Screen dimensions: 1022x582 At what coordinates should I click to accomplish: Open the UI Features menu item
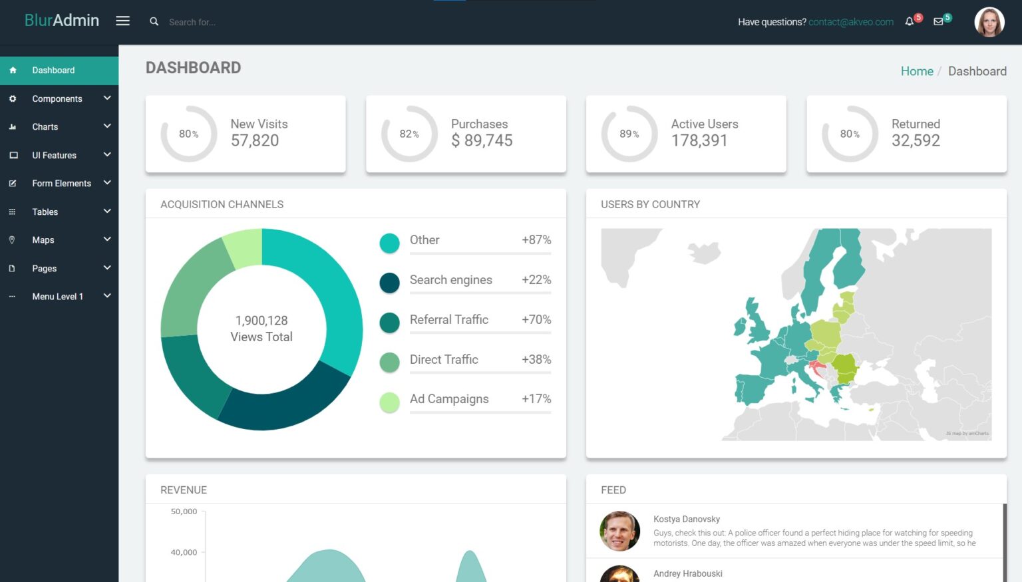click(x=55, y=155)
